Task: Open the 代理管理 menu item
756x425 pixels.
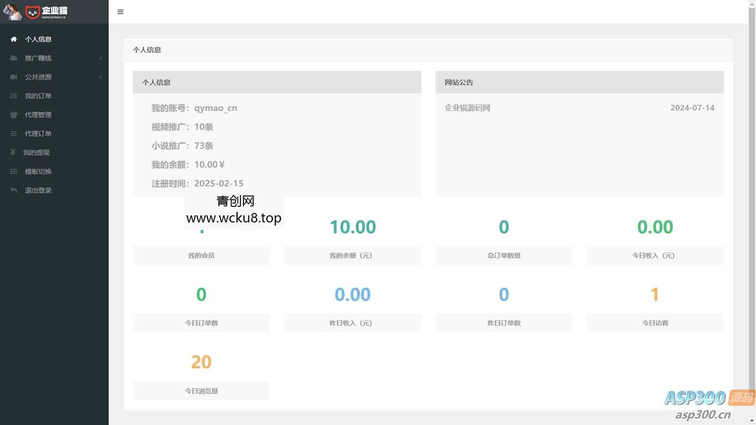Action: click(x=38, y=115)
